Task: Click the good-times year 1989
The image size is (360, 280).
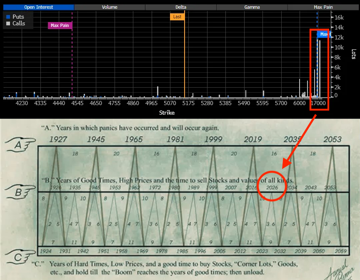Action: (x=194, y=187)
